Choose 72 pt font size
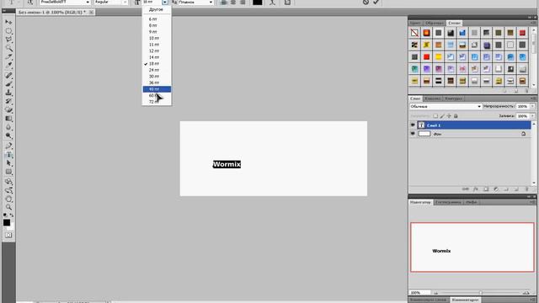The width and height of the screenshot is (539, 303). pyautogui.click(x=157, y=102)
